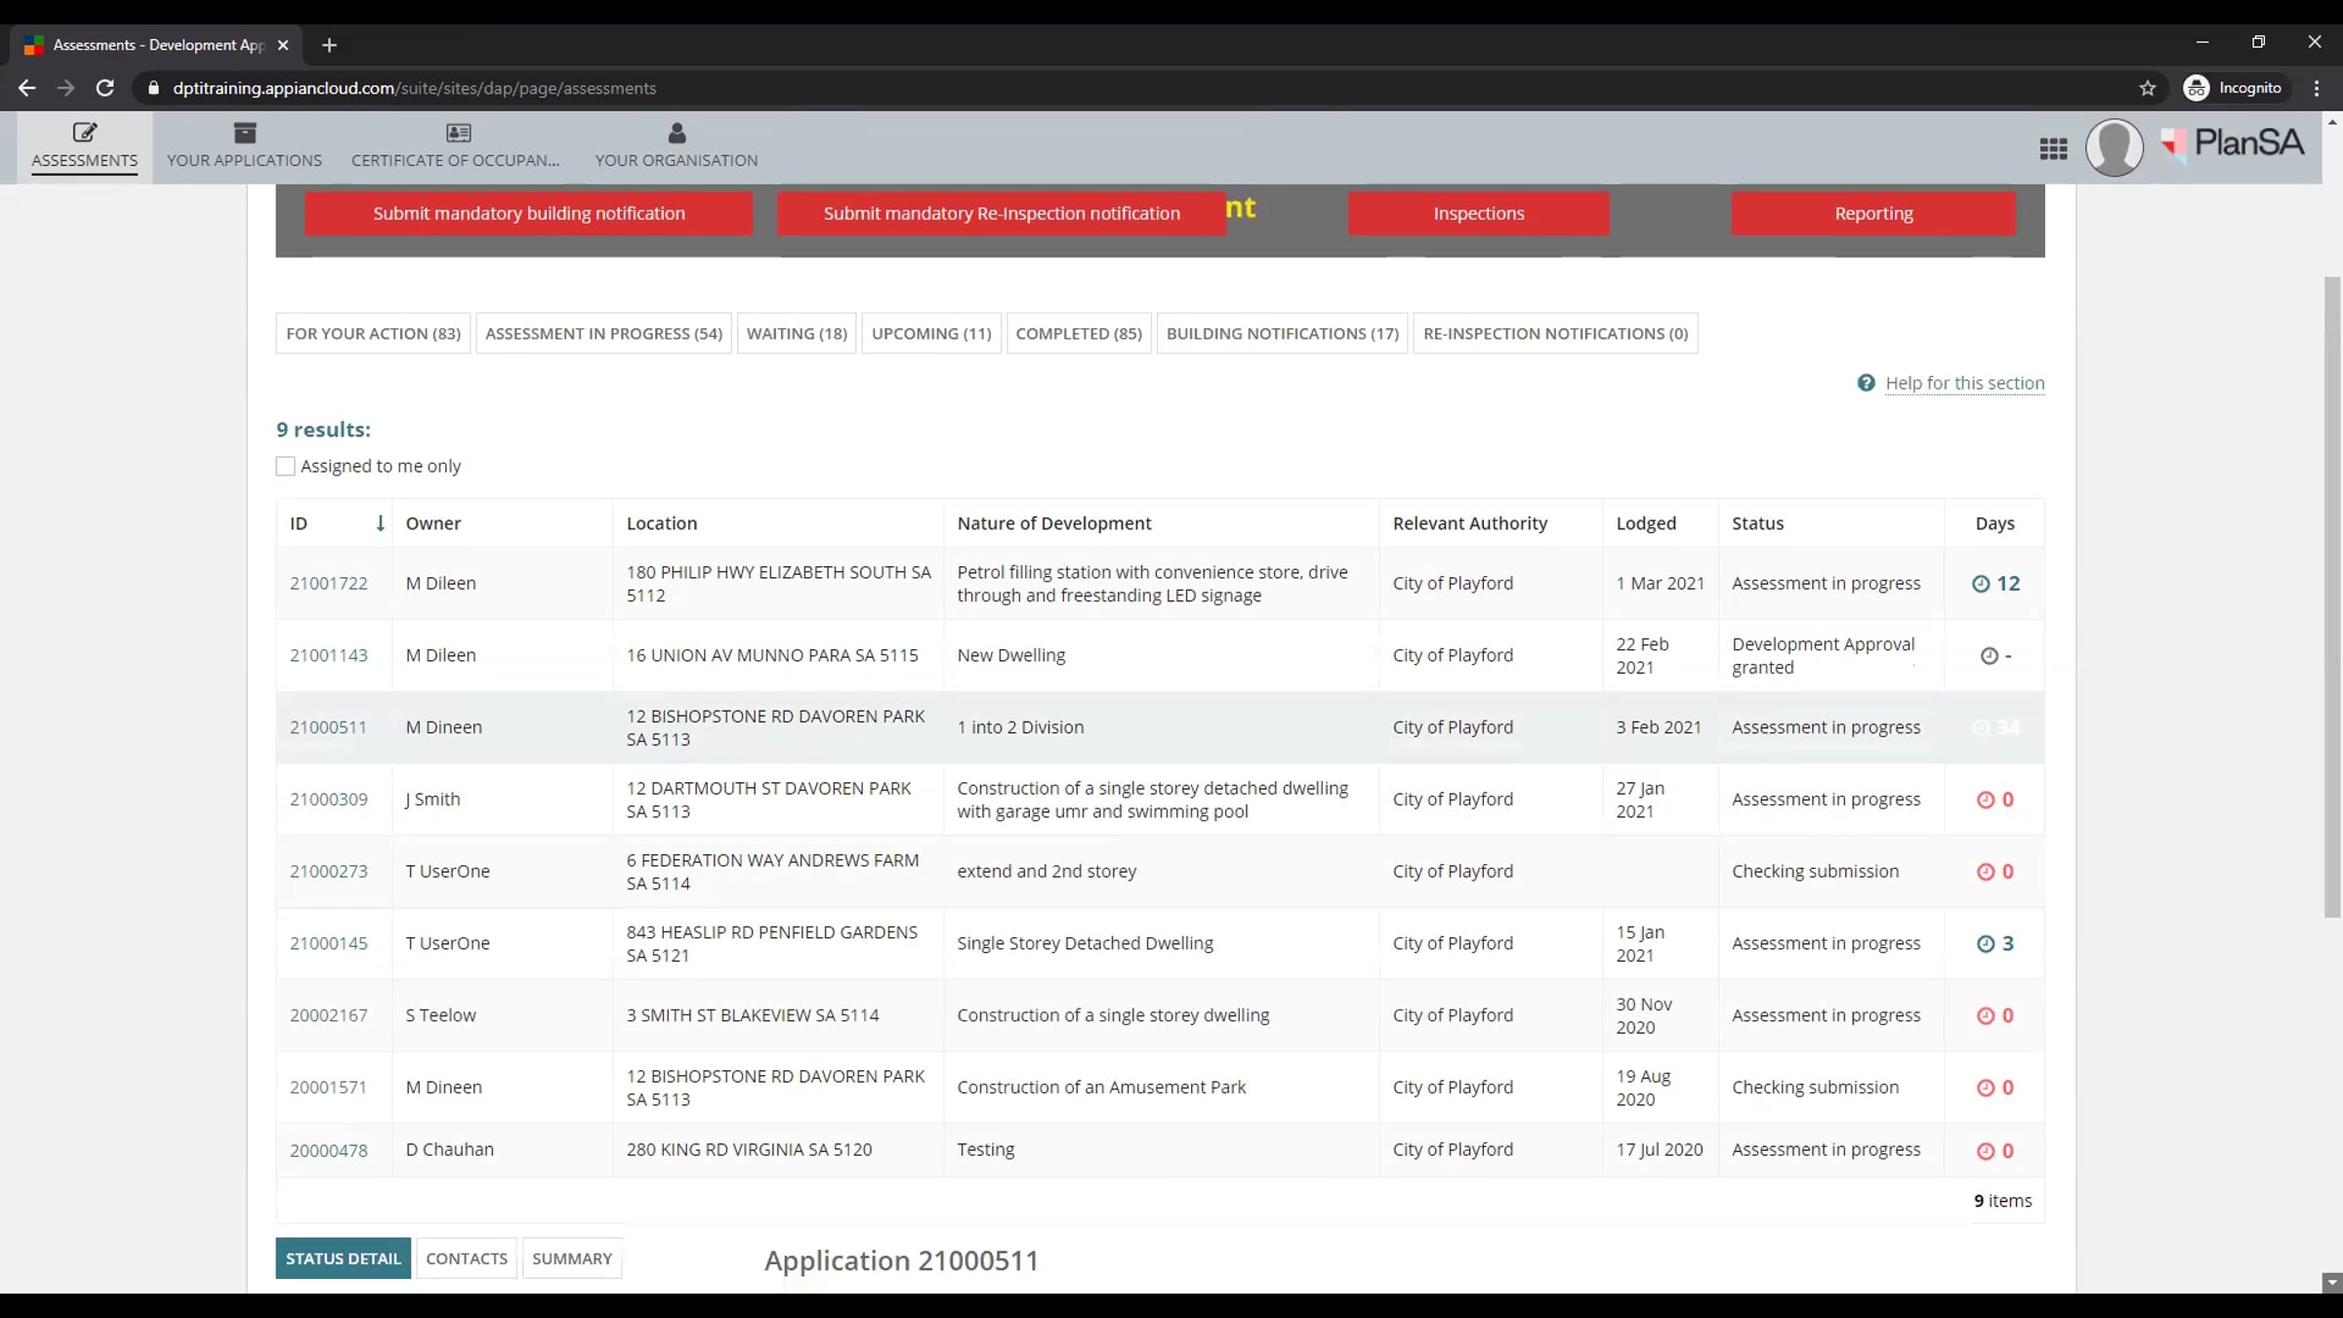
Task: Switch to Re-Inspection Notifications (0) tab
Action: pos(1555,334)
